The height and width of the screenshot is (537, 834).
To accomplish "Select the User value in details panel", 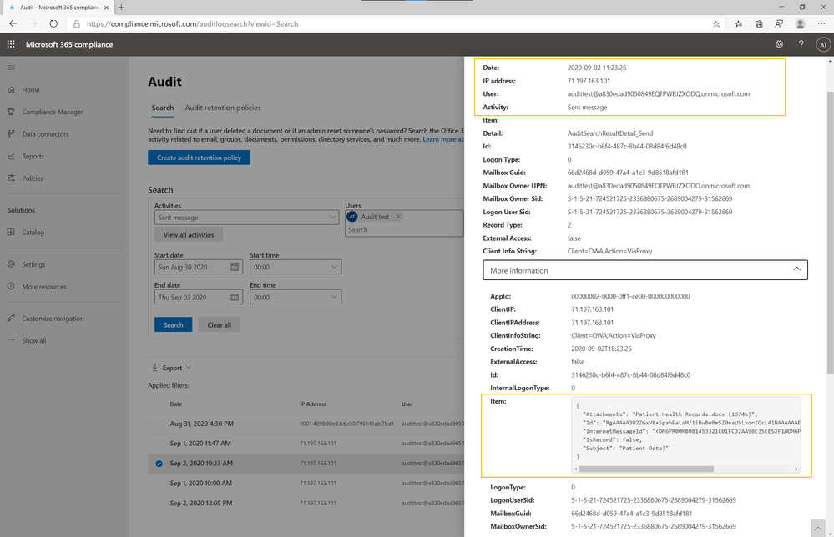I will pyautogui.click(x=659, y=94).
